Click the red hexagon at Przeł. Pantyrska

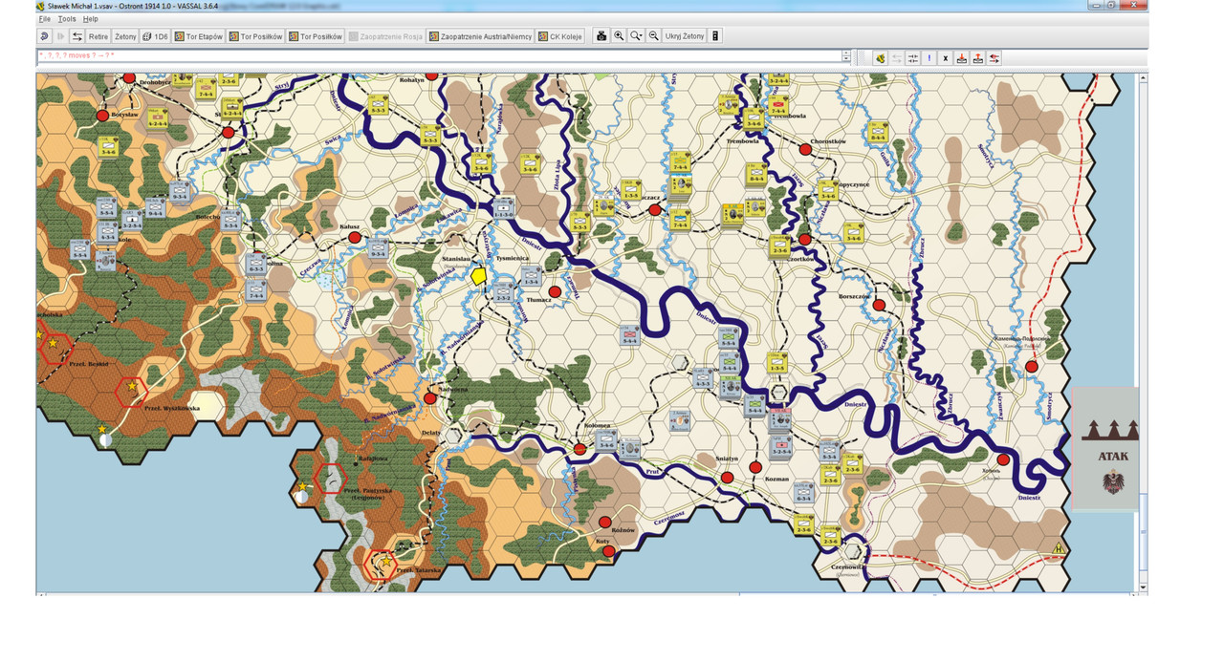coord(330,477)
